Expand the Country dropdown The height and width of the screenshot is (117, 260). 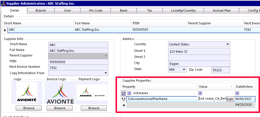click(x=228, y=44)
